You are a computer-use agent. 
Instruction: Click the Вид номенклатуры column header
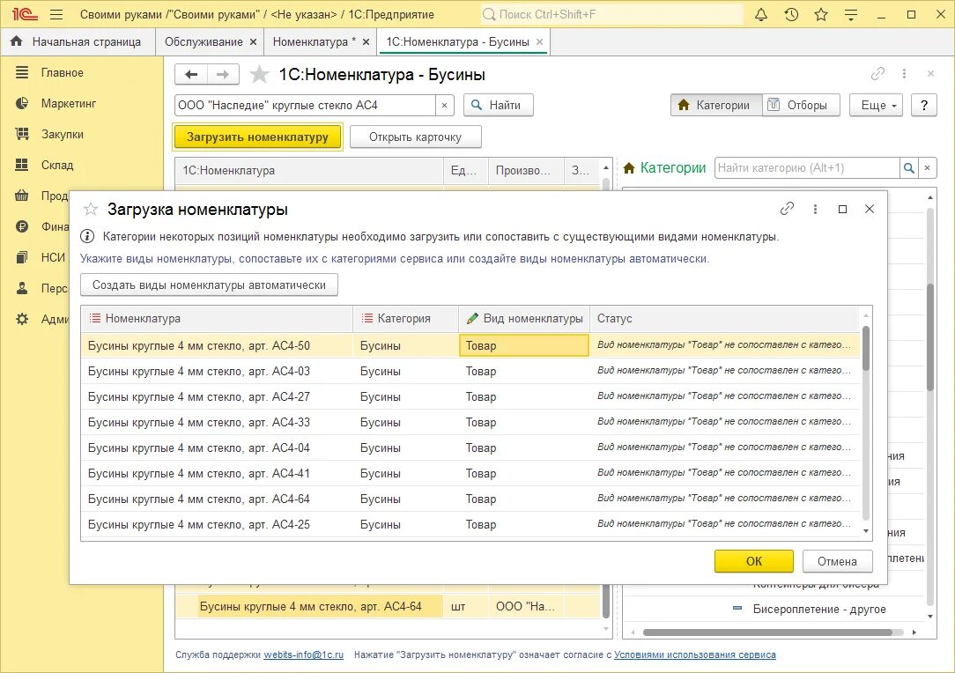click(x=524, y=319)
